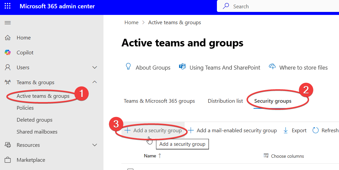Open Active teams & groups in sidebar
Image resolution: width=339 pixels, height=170 pixels.
click(43, 96)
